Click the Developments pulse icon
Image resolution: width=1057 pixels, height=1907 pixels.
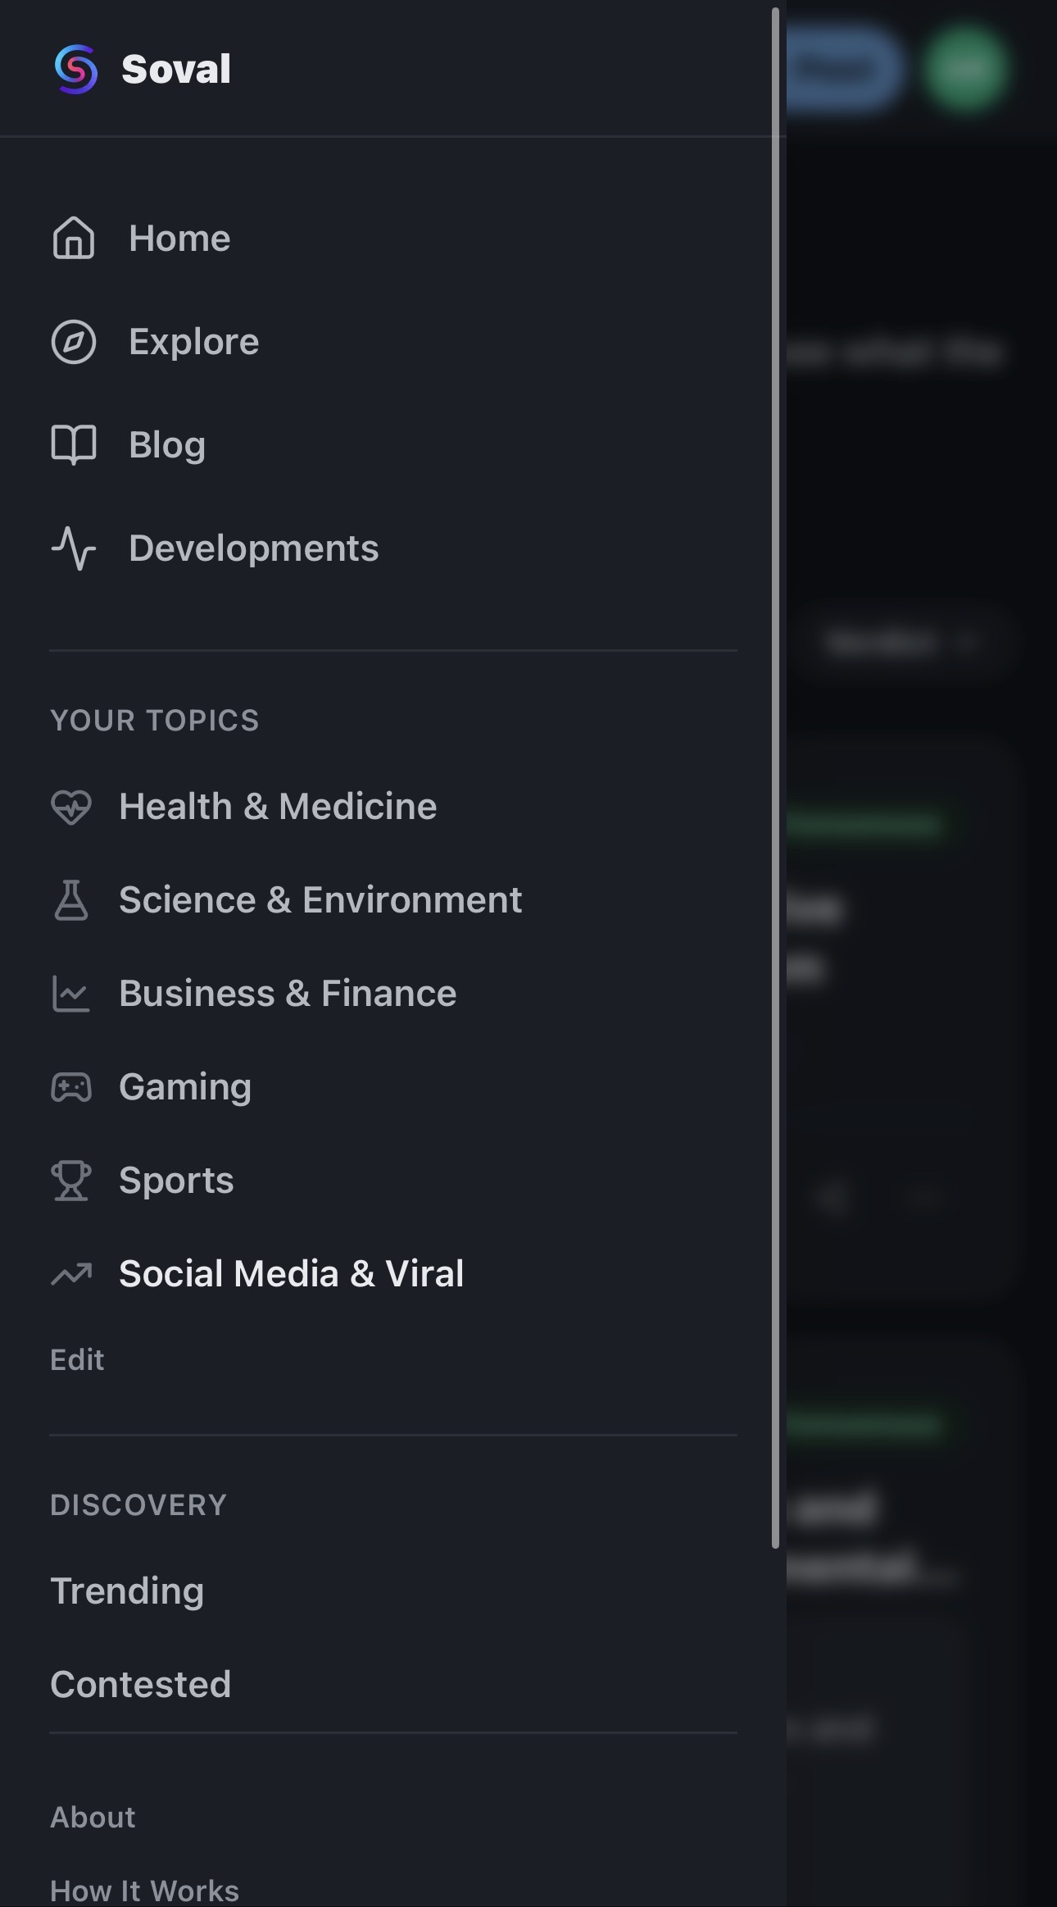[74, 548]
